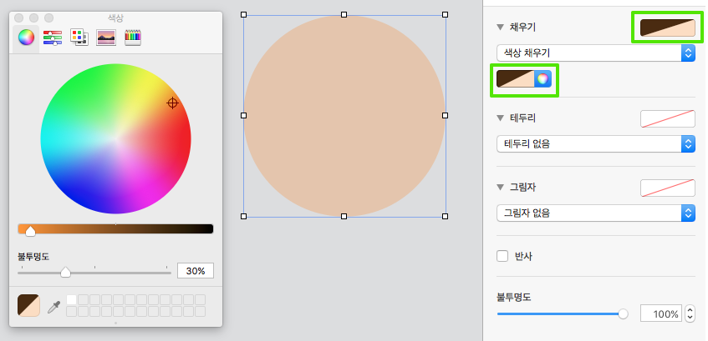Click the opacity stepper arrows
Viewport: 708px width, 341px height.
[x=690, y=314]
